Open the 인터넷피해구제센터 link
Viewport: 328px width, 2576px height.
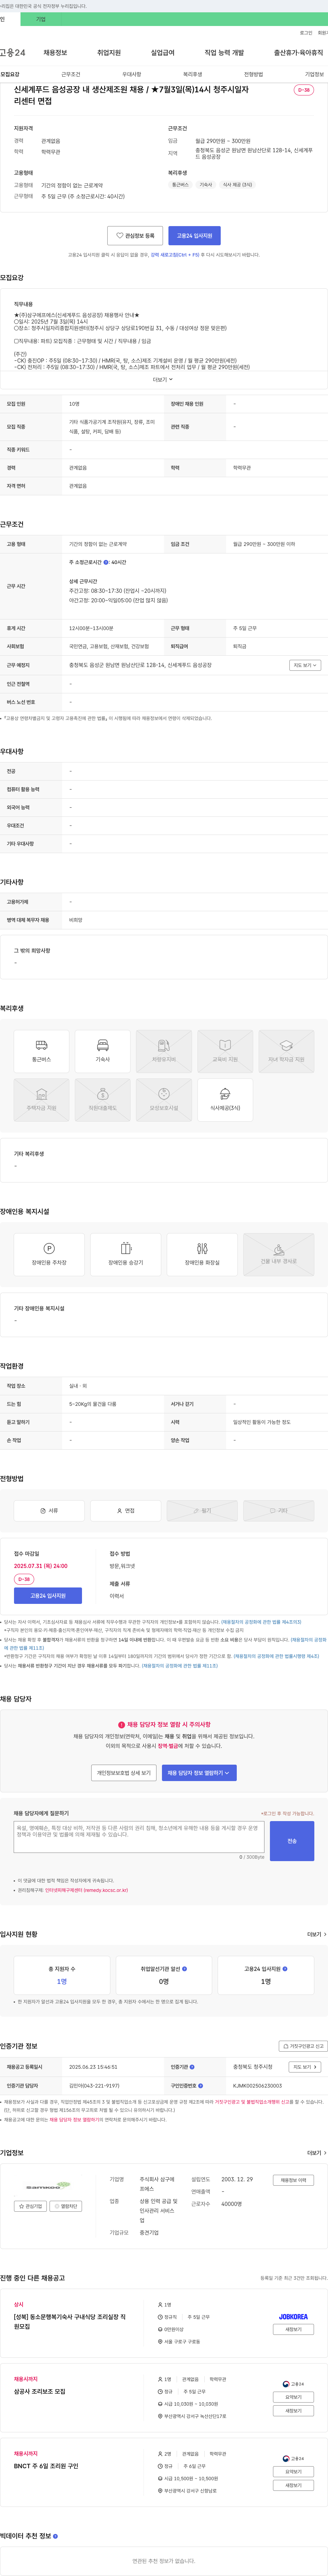(86, 1890)
